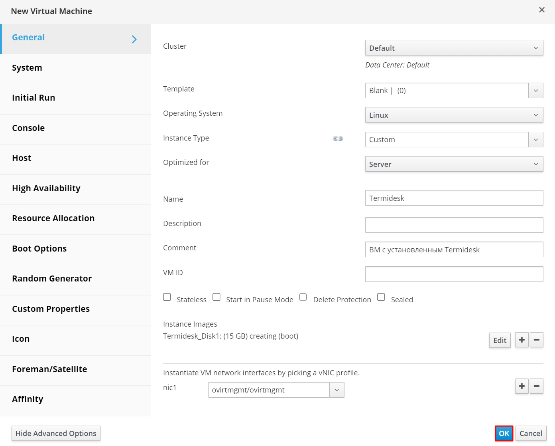Expand the Operating System dropdown
Screen dimensions: 555x446
pyautogui.click(x=454, y=115)
